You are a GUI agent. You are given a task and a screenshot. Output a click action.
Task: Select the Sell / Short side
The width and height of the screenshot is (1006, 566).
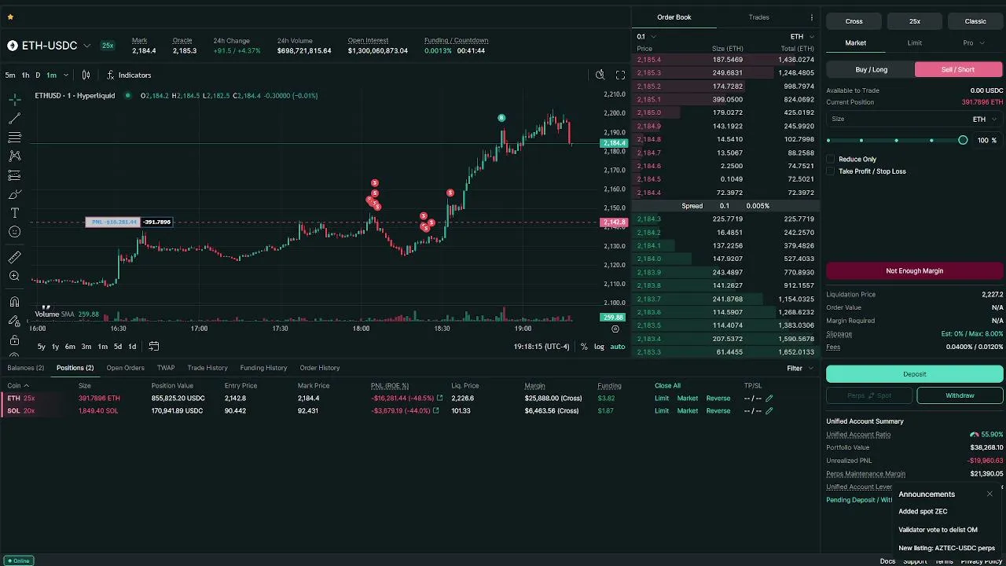tap(959, 69)
